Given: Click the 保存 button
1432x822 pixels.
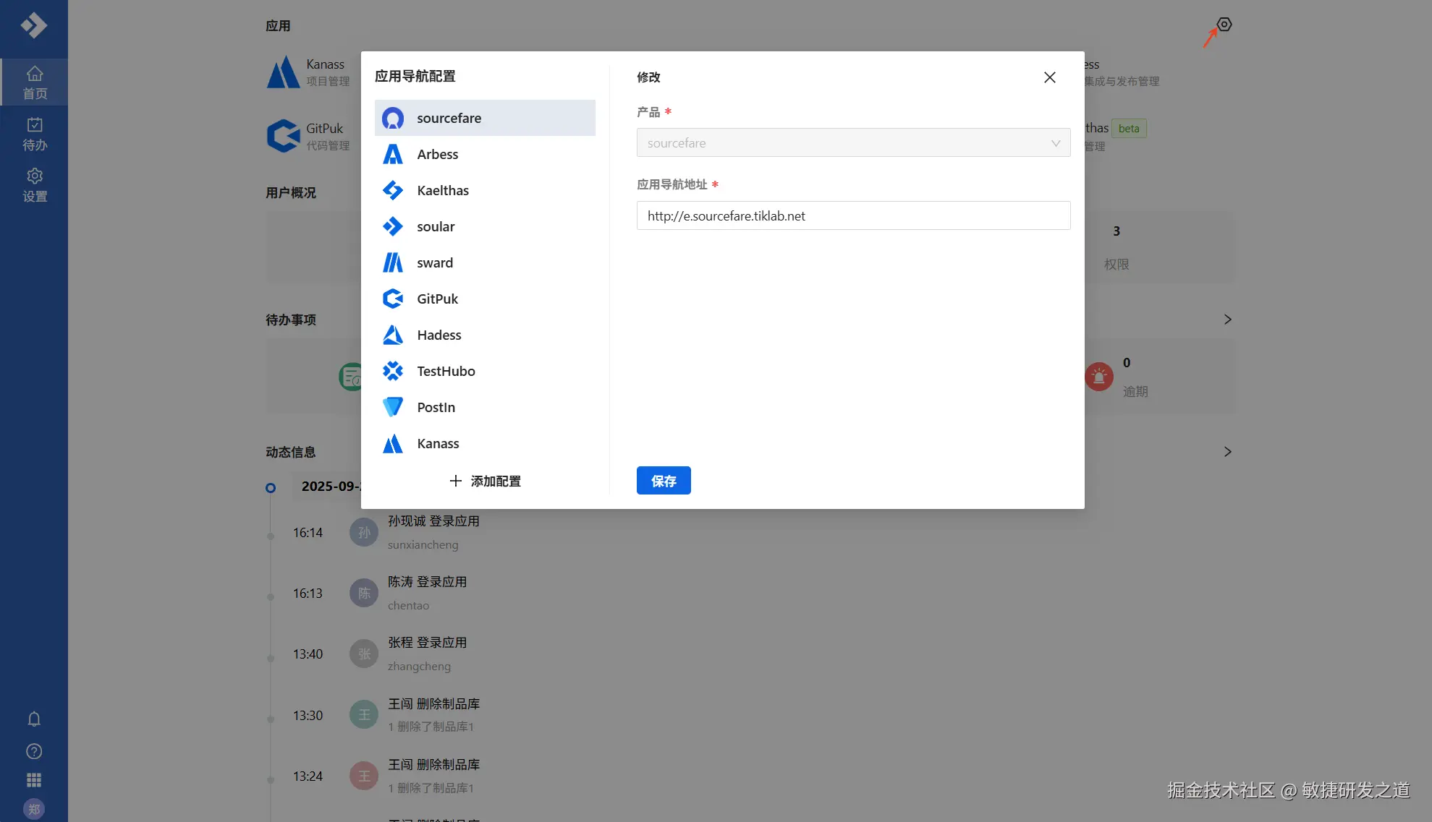Looking at the screenshot, I should [663, 481].
